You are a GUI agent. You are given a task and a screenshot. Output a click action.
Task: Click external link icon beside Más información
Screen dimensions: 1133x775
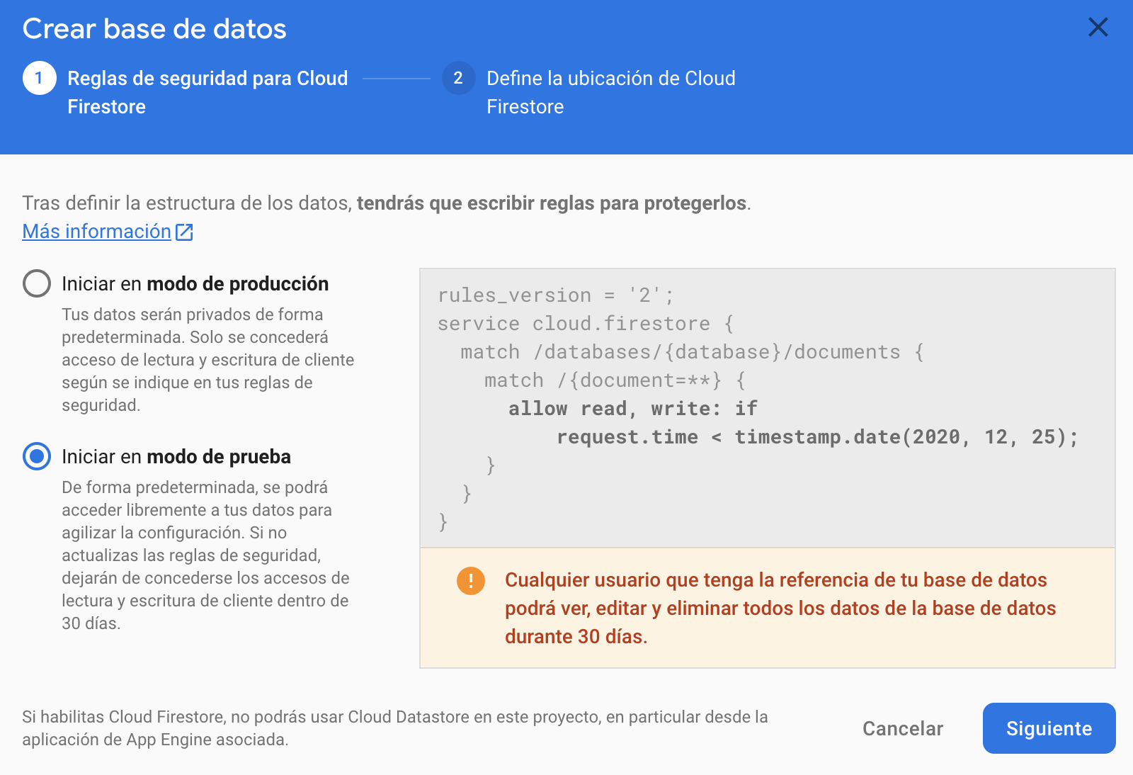coord(184,232)
